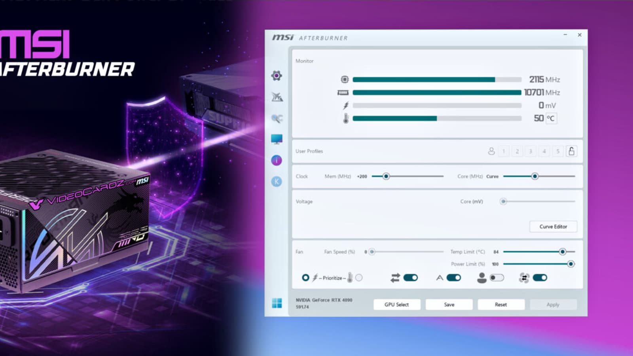Select user profile slot 1
This screenshot has height=356, width=633.
(504, 151)
